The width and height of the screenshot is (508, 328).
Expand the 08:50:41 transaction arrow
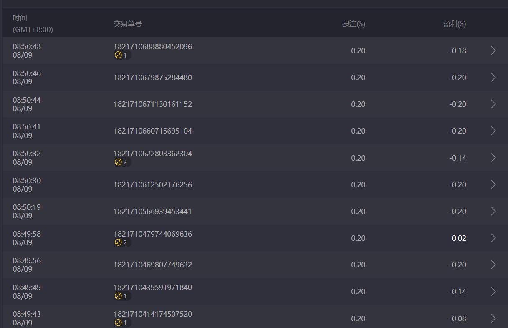click(493, 131)
